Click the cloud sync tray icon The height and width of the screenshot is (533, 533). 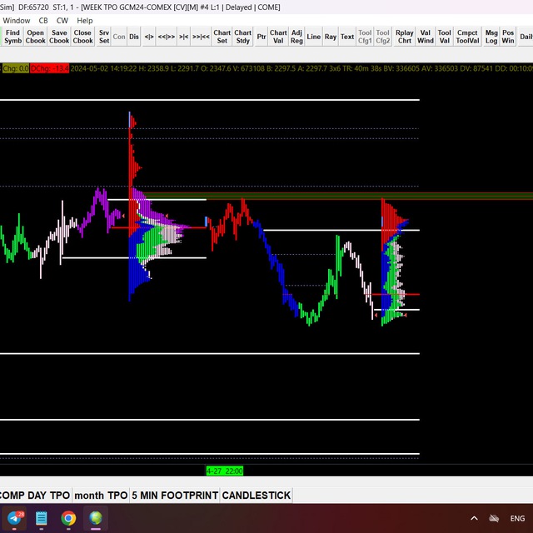click(494, 518)
